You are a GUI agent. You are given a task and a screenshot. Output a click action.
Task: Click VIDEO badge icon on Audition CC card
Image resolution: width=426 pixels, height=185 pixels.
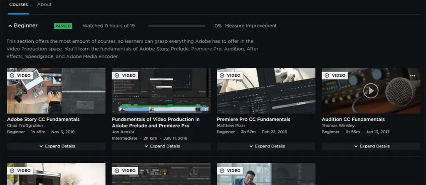point(327,75)
